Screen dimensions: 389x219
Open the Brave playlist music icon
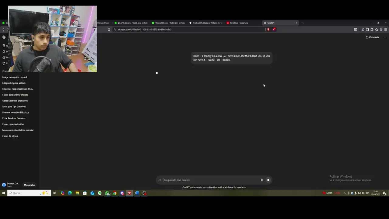tap(363, 30)
